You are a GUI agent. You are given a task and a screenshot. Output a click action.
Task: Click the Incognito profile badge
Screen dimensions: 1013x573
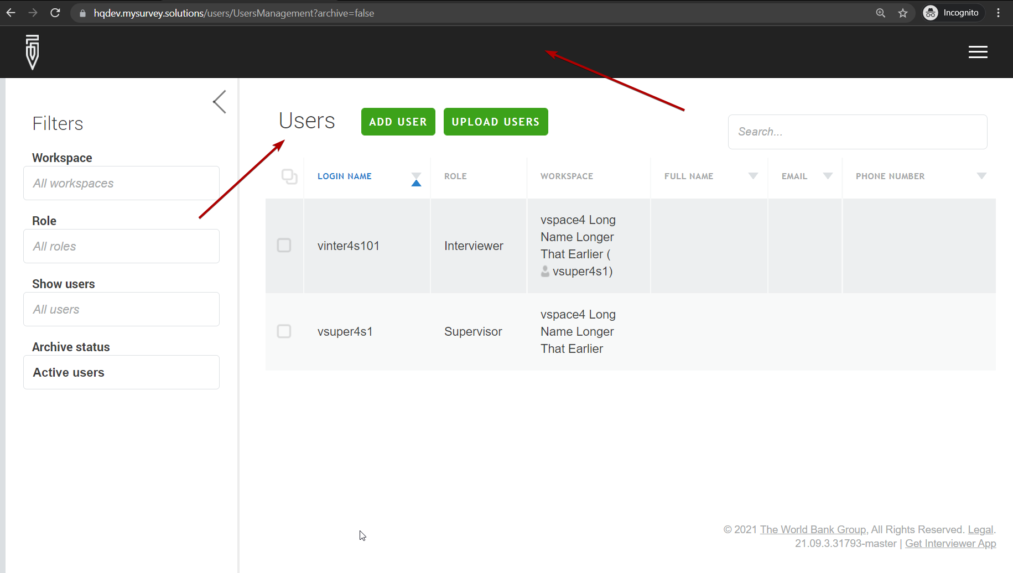[953, 13]
